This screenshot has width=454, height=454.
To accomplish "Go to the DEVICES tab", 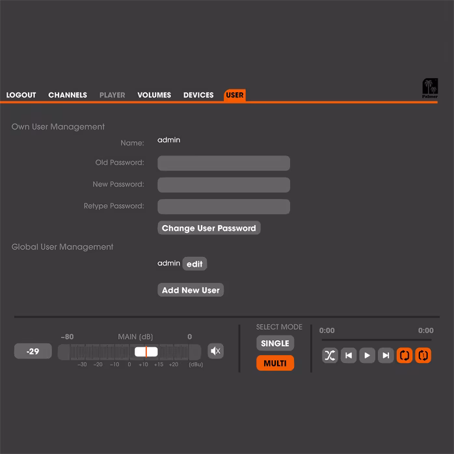I will (x=198, y=95).
